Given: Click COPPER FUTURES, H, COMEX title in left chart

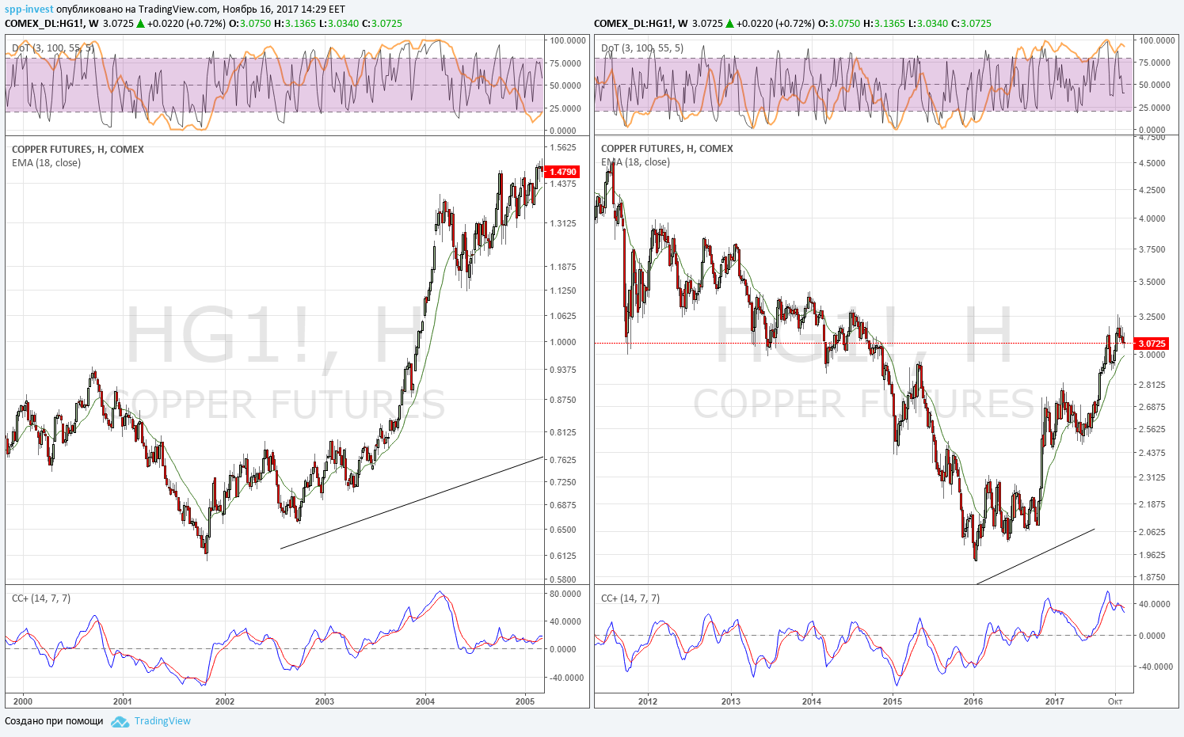Looking at the screenshot, I should (x=78, y=150).
